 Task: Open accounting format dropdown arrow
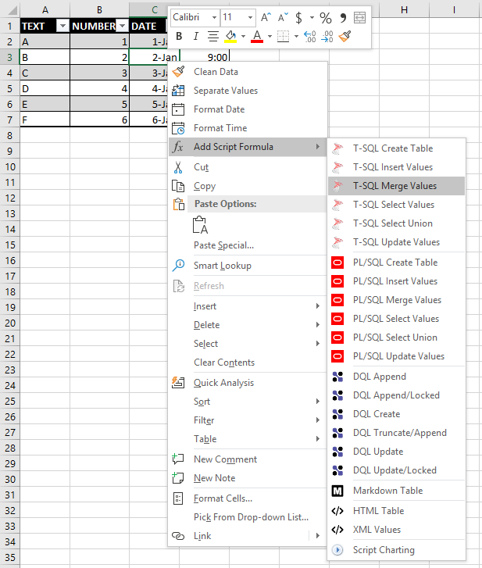(x=312, y=17)
